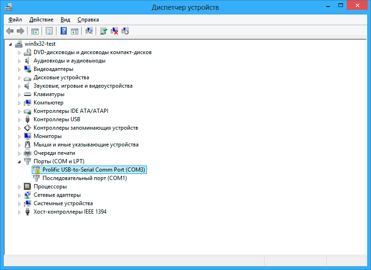371x270 pixels.
Task: Select the Клавиатуры keyboard icon
Action: pyautogui.click(x=28, y=94)
